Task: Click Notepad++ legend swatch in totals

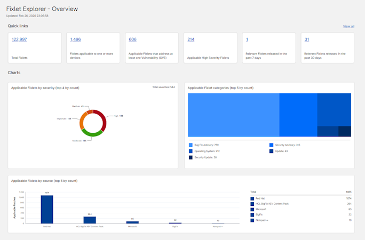Action: (252, 220)
